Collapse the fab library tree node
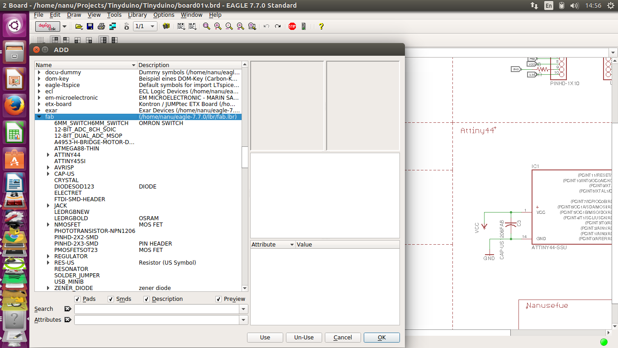The width and height of the screenshot is (618, 348). point(39,117)
